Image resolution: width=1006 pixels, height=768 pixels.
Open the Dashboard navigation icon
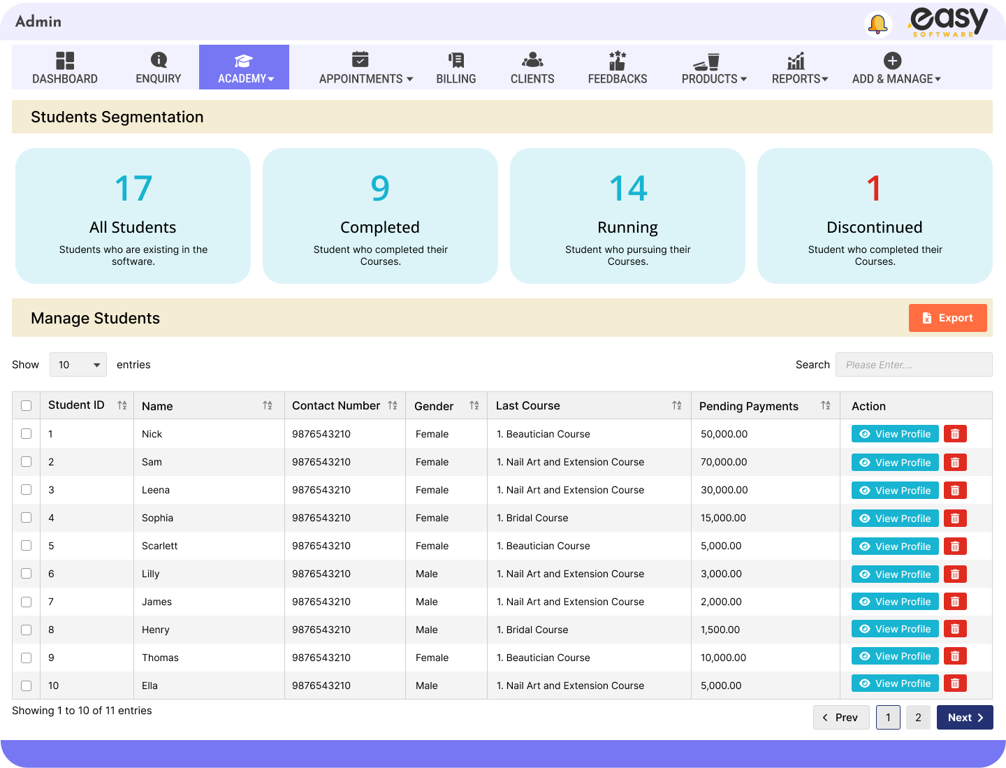[65, 61]
